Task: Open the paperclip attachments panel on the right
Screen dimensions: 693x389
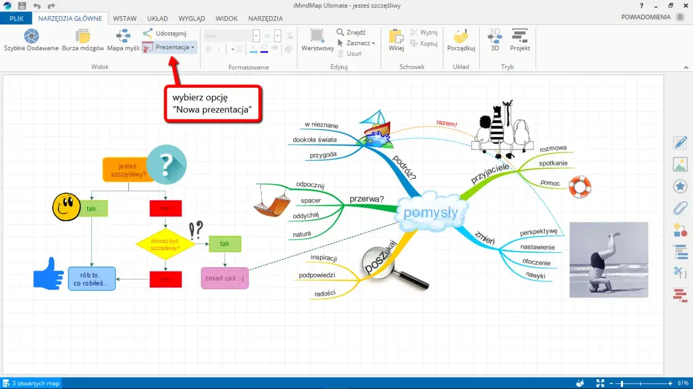Action: click(680, 208)
